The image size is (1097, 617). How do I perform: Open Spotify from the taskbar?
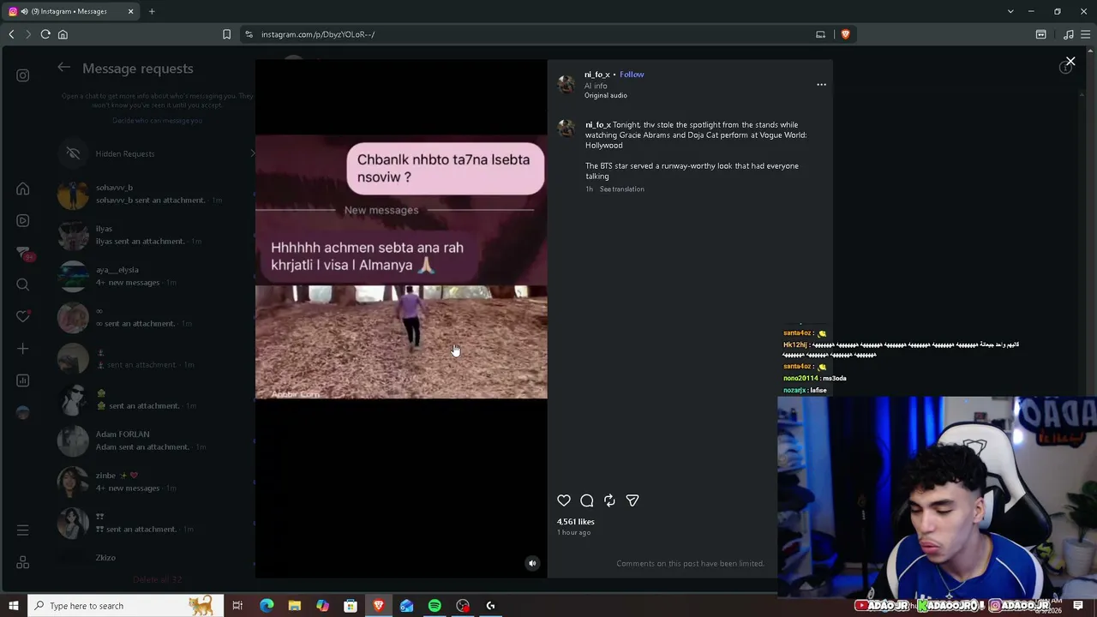point(435,606)
